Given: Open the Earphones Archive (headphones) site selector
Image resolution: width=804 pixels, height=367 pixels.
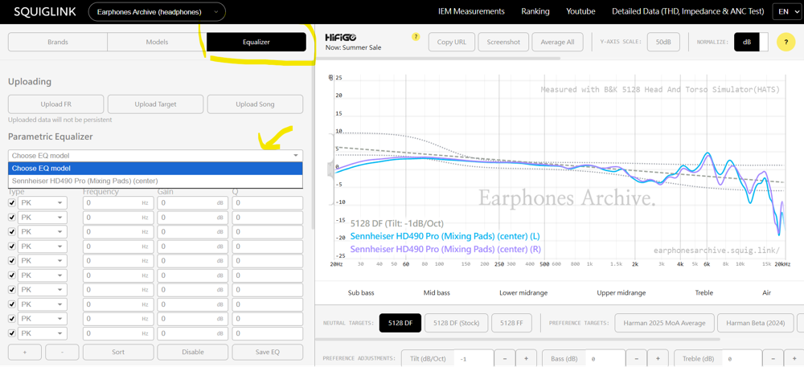Looking at the screenshot, I should pyautogui.click(x=157, y=12).
